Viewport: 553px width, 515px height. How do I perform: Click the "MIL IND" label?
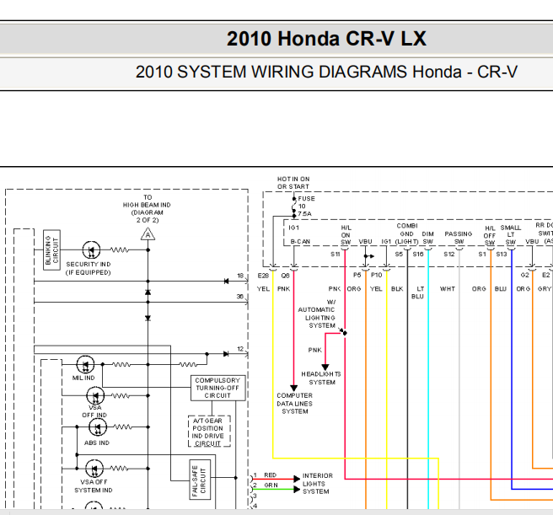tap(83, 378)
